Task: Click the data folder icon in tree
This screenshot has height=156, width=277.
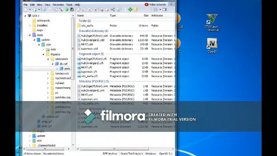Action: [48, 49]
